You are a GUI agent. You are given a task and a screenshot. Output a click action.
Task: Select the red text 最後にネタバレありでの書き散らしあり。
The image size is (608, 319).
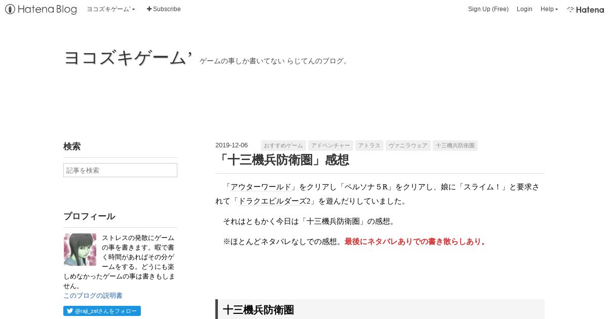(416, 242)
